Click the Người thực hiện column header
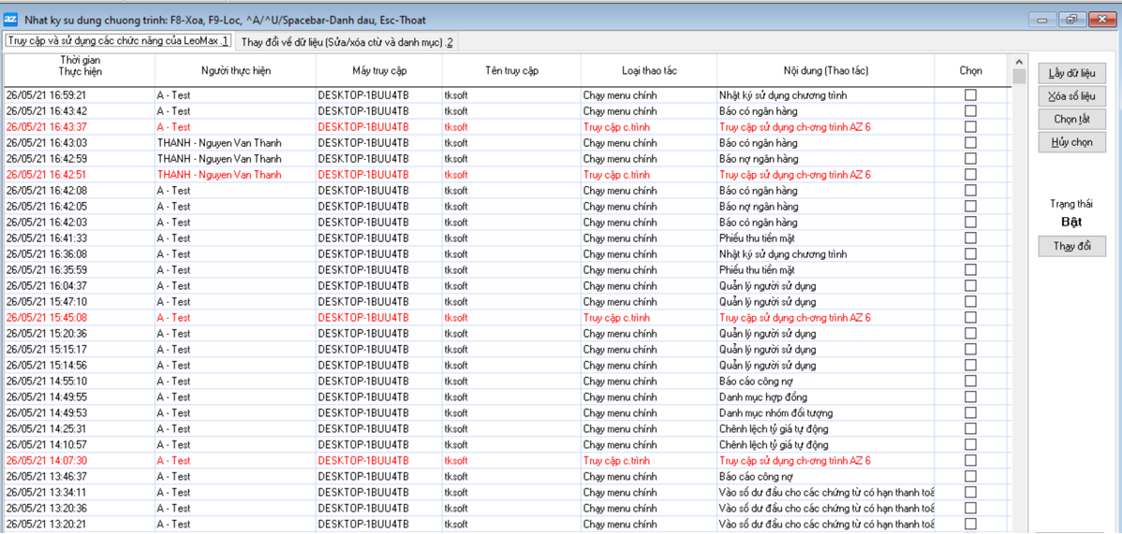 pos(235,71)
